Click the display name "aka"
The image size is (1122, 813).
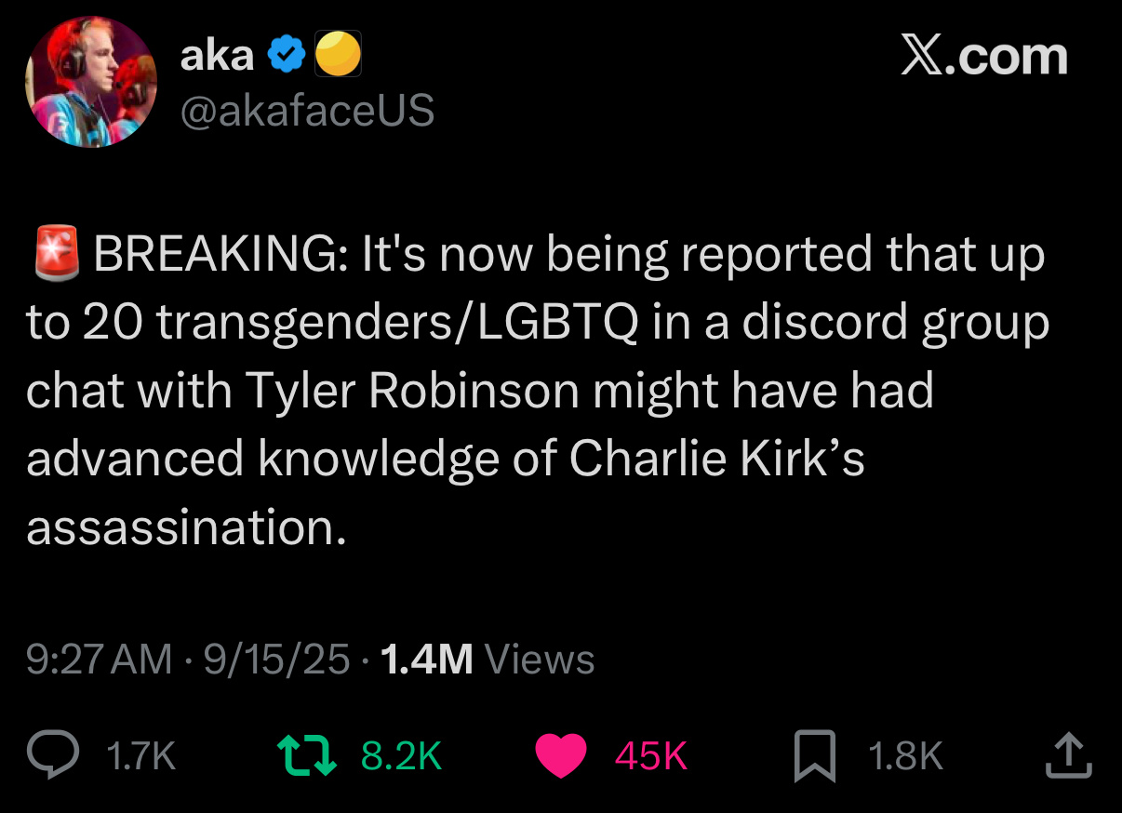pos(217,57)
